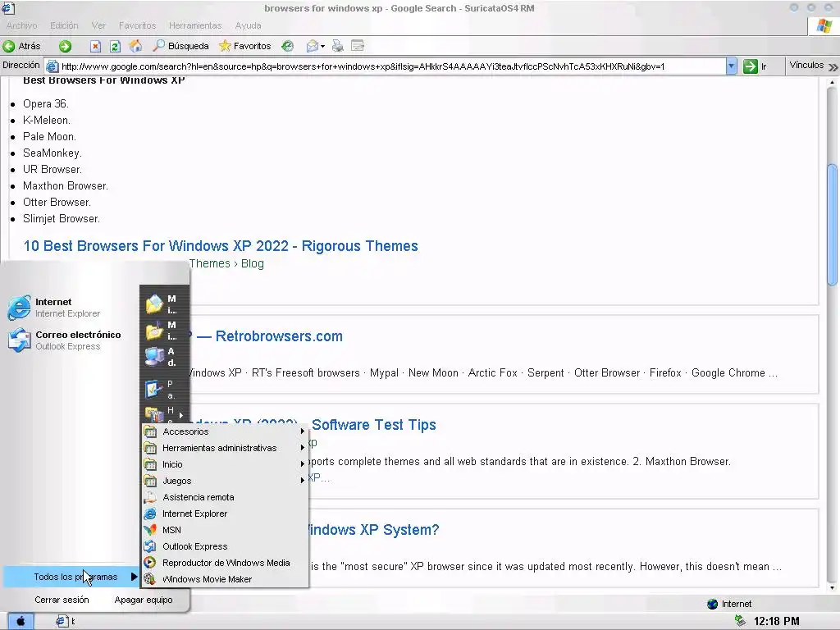Viewport: 840px width, 630px height.
Task: Select the Internet Explorer taskbar button
Action: (x=66, y=622)
